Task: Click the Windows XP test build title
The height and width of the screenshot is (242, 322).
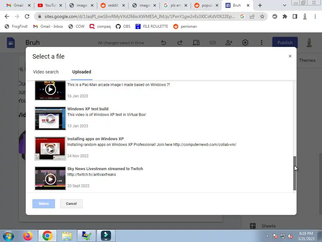Action: [88, 109]
